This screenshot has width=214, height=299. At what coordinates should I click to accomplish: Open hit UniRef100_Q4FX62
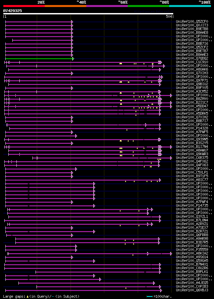click(192, 161)
